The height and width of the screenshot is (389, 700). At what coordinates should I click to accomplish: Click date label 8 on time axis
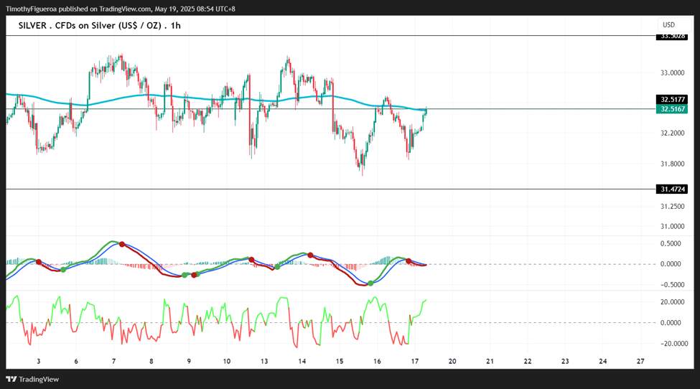tap(151, 361)
